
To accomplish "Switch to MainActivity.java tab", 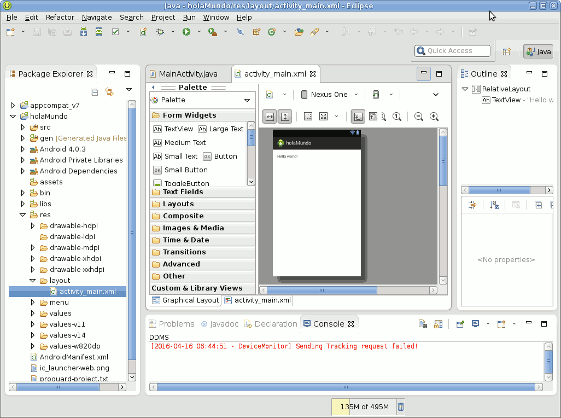I will tap(188, 74).
